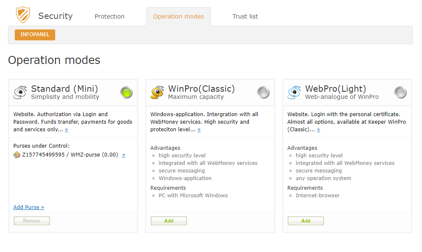Toggle the grey WebPro (Light) status indicator
The height and width of the screenshot is (252, 422).
click(400, 93)
